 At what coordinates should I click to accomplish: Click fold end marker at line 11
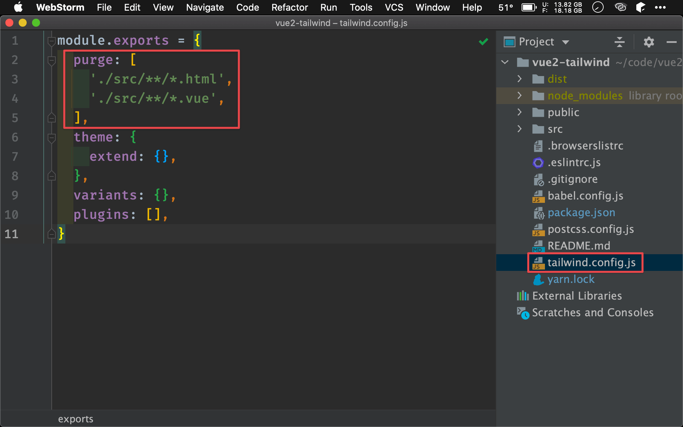51,234
